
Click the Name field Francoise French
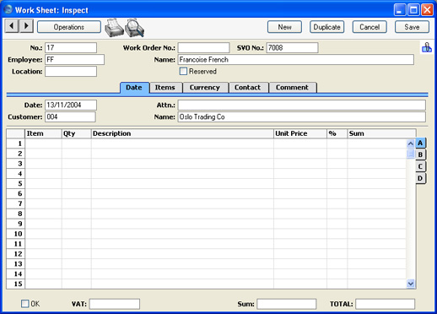pyautogui.click(x=296, y=60)
